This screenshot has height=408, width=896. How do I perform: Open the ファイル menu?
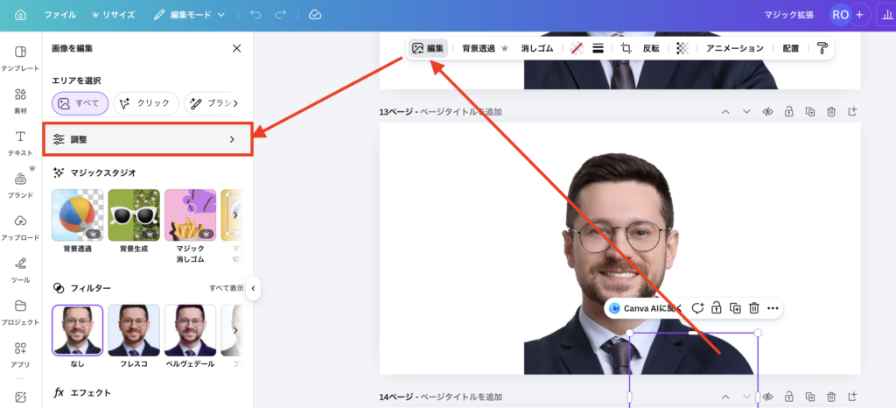coord(59,15)
